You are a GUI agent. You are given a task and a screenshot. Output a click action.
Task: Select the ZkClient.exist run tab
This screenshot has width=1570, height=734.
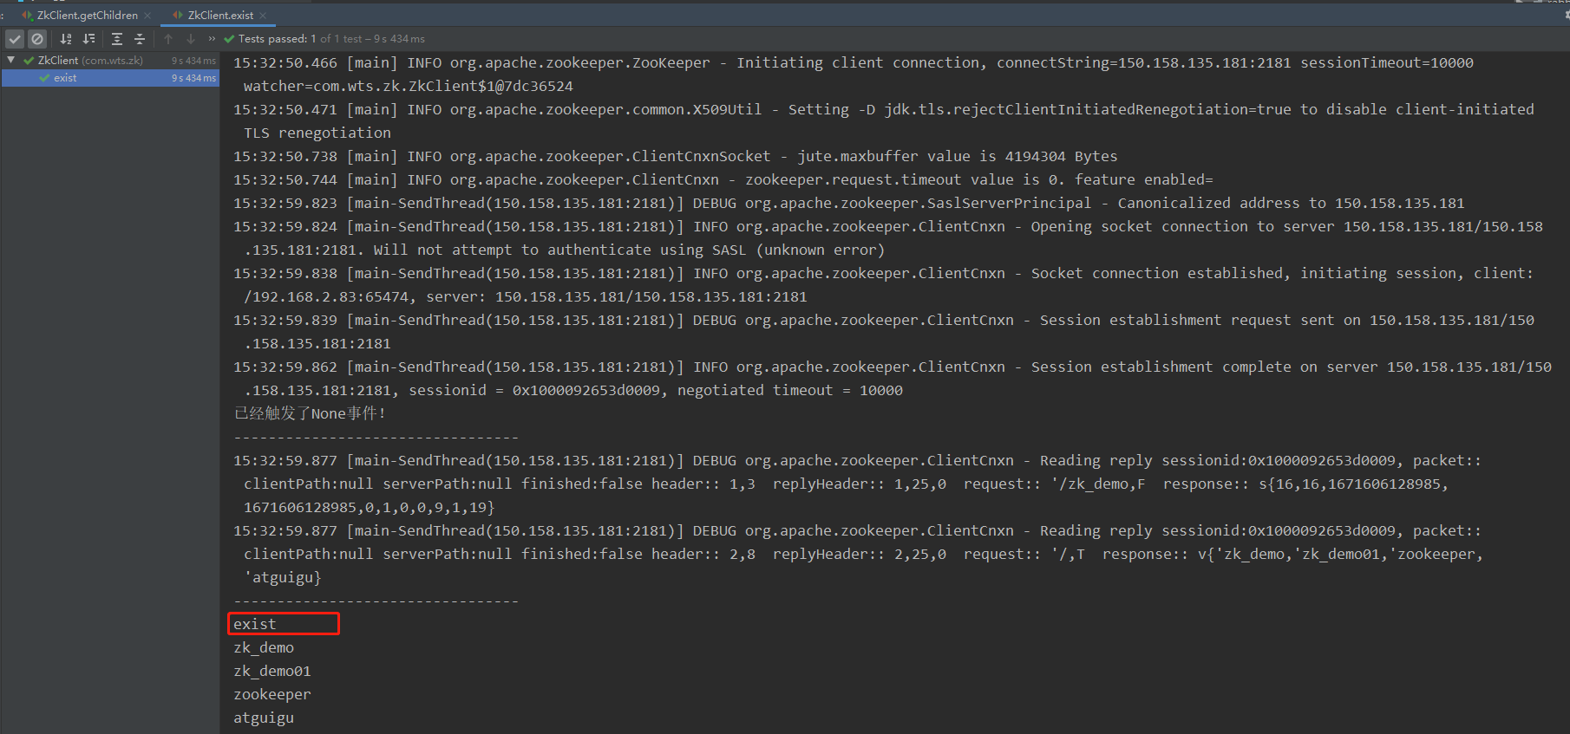pyautogui.click(x=220, y=15)
